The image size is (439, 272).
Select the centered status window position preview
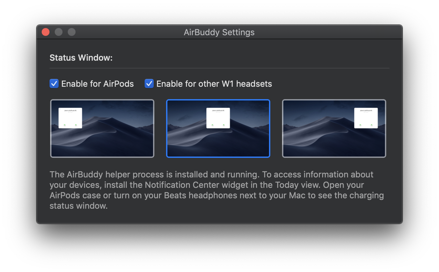pos(218,144)
